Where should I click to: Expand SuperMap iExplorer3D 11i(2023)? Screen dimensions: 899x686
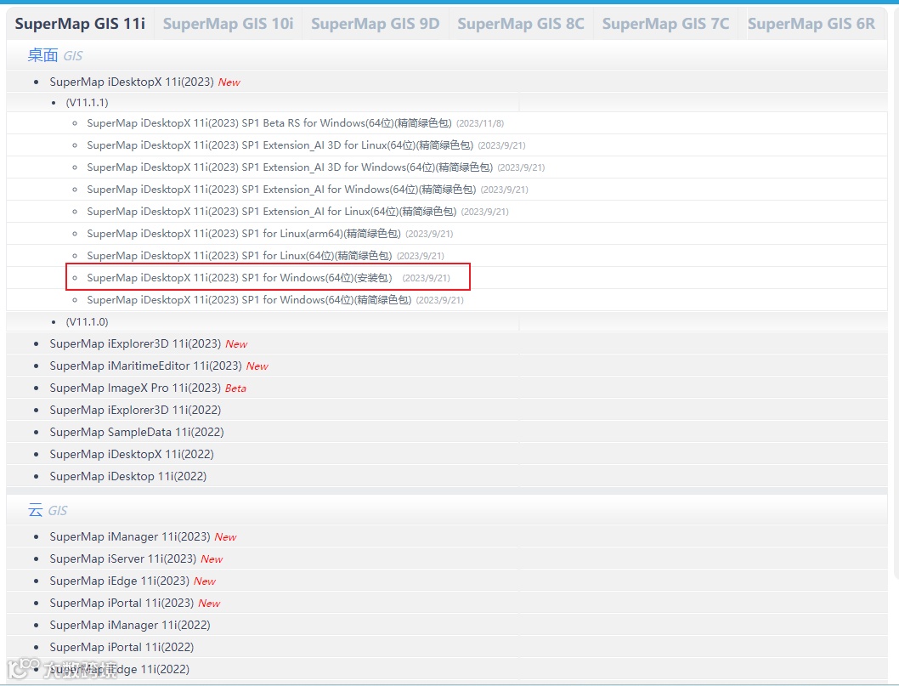pyautogui.click(x=135, y=343)
